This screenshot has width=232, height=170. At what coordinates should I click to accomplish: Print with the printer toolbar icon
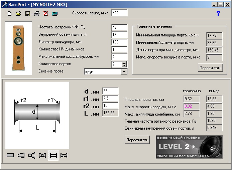[37, 14]
